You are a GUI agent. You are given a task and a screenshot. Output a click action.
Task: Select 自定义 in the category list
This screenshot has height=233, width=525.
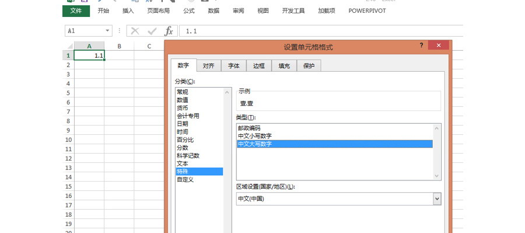pyautogui.click(x=185, y=180)
